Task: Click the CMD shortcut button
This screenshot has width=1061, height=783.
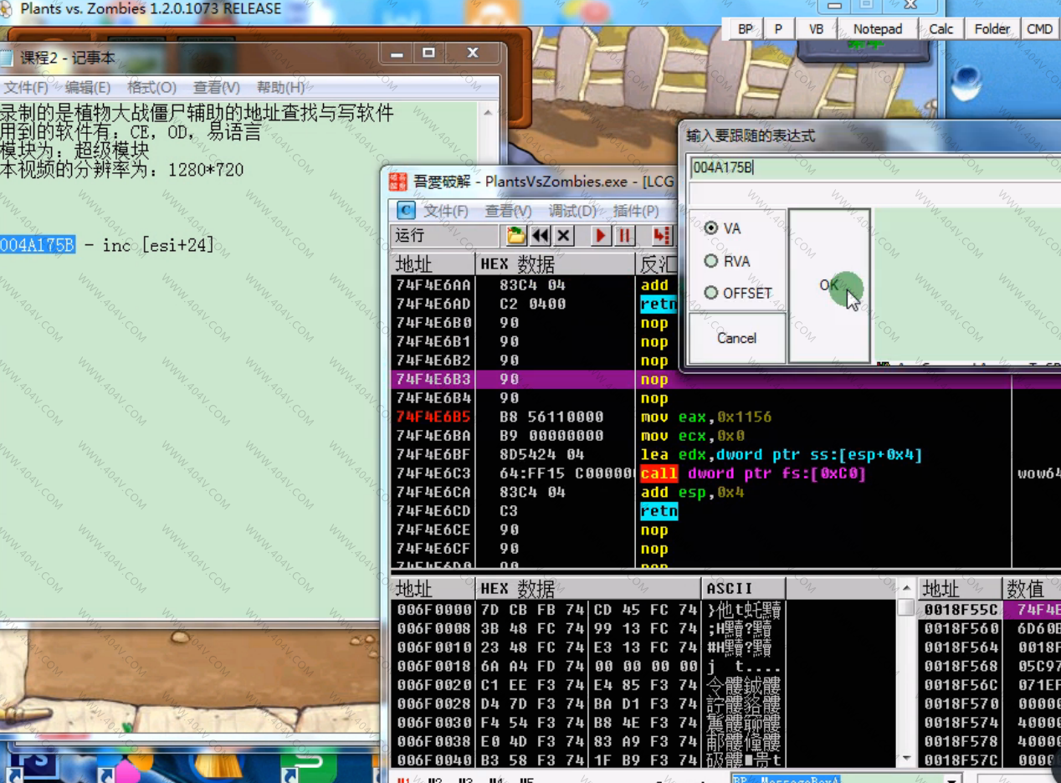Action: coord(1039,28)
